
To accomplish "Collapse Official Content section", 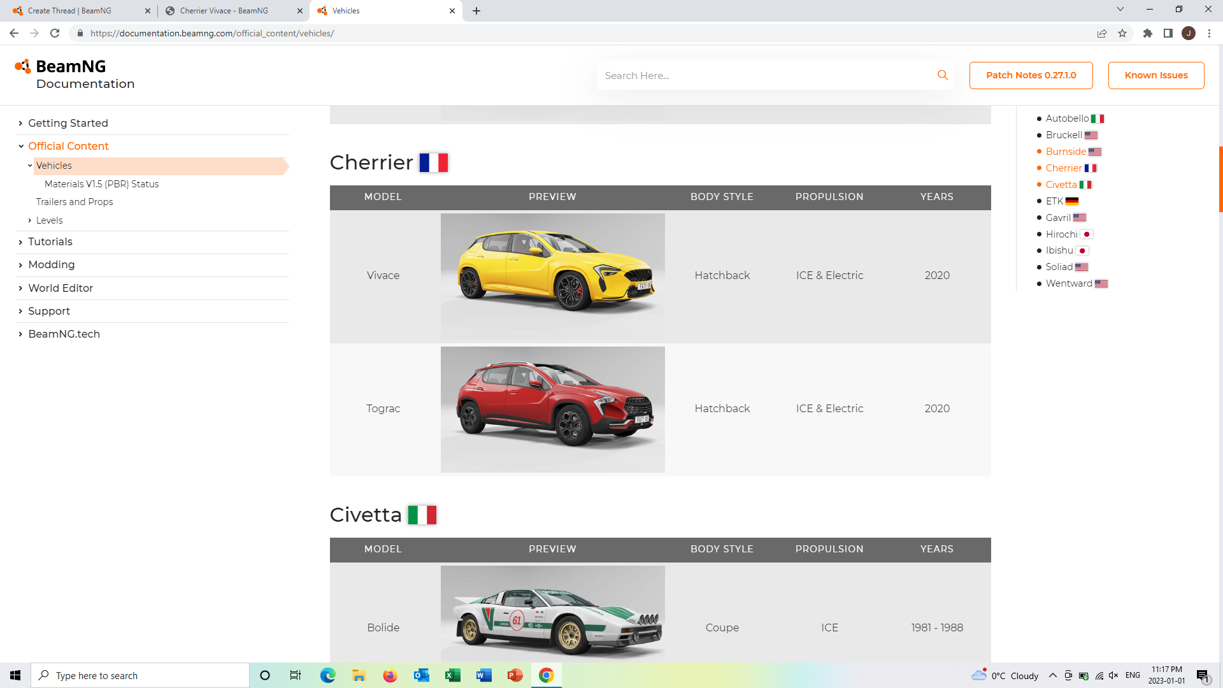I will click(21, 146).
